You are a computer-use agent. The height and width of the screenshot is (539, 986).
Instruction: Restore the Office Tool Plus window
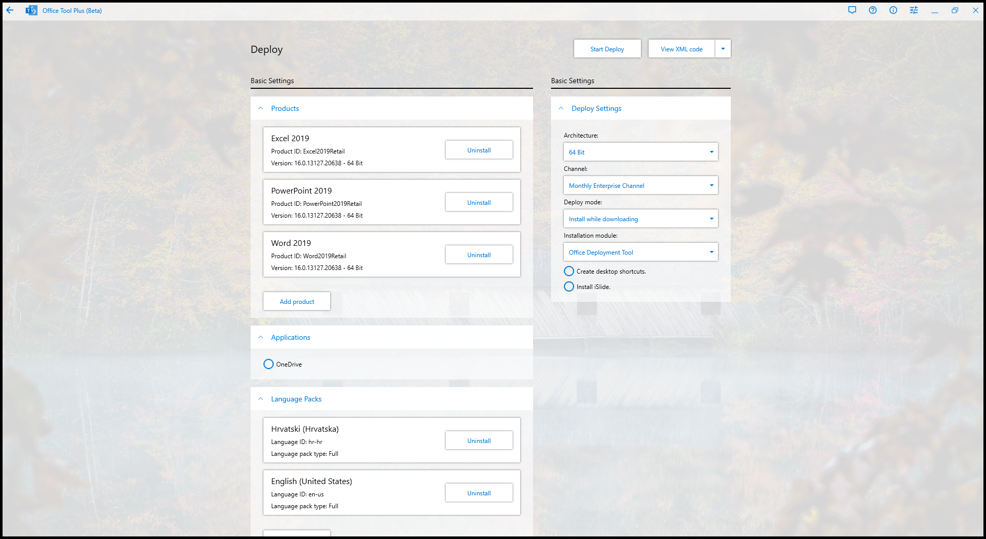point(955,10)
